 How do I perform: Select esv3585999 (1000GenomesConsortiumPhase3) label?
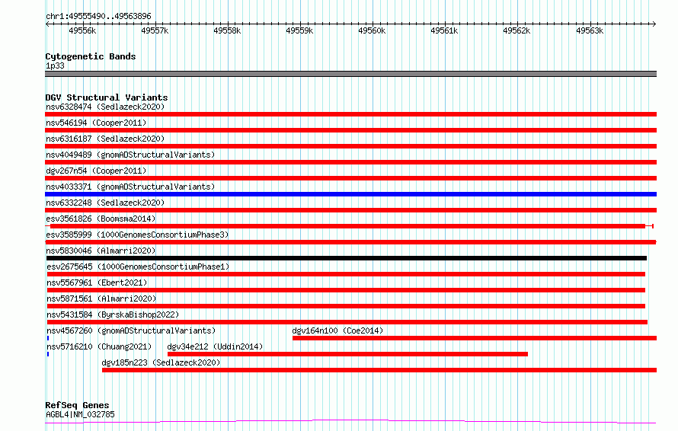pyautogui.click(x=137, y=235)
